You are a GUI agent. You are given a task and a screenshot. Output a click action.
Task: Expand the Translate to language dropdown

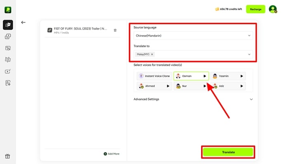coord(249,54)
